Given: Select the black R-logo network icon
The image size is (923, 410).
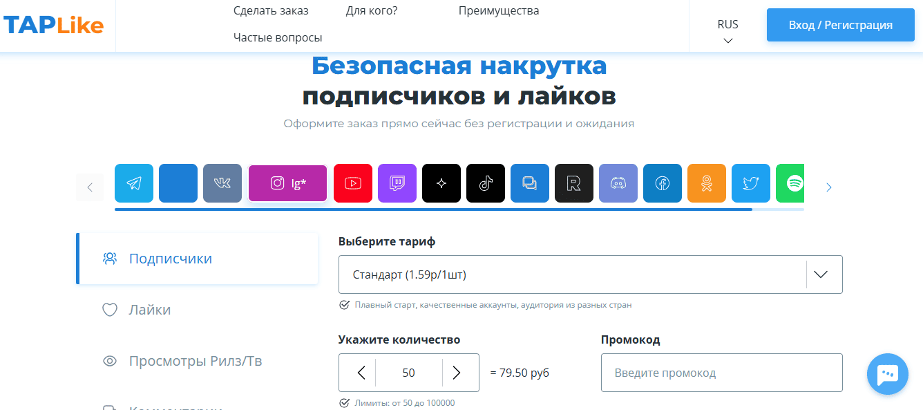Looking at the screenshot, I should pyautogui.click(x=574, y=183).
